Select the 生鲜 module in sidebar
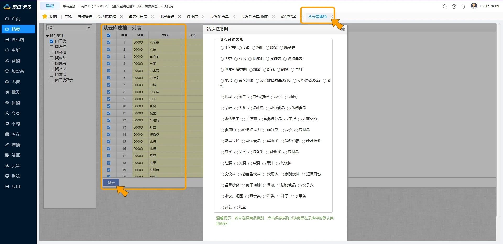Screen dimensions: 503x244 point(16,50)
